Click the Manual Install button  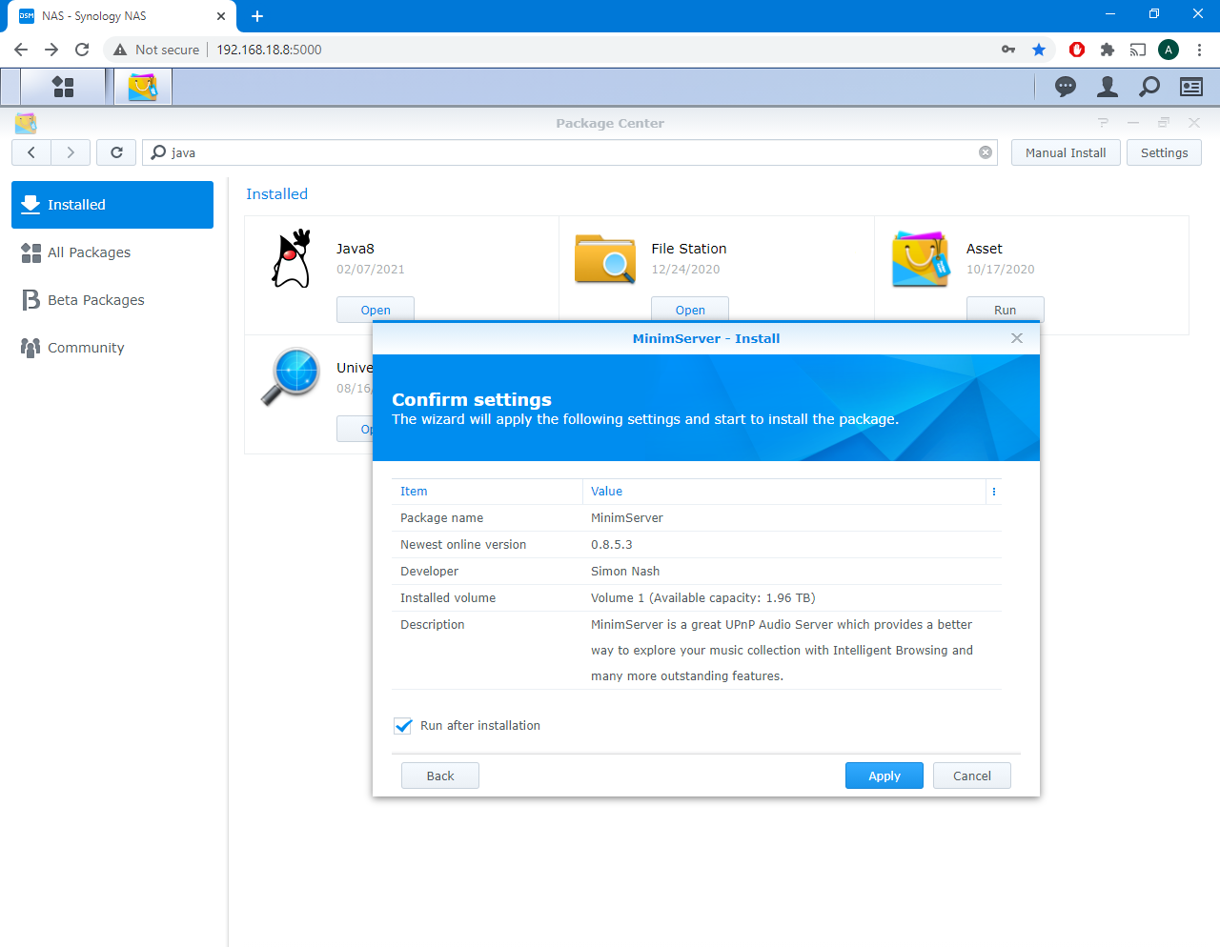coord(1066,152)
